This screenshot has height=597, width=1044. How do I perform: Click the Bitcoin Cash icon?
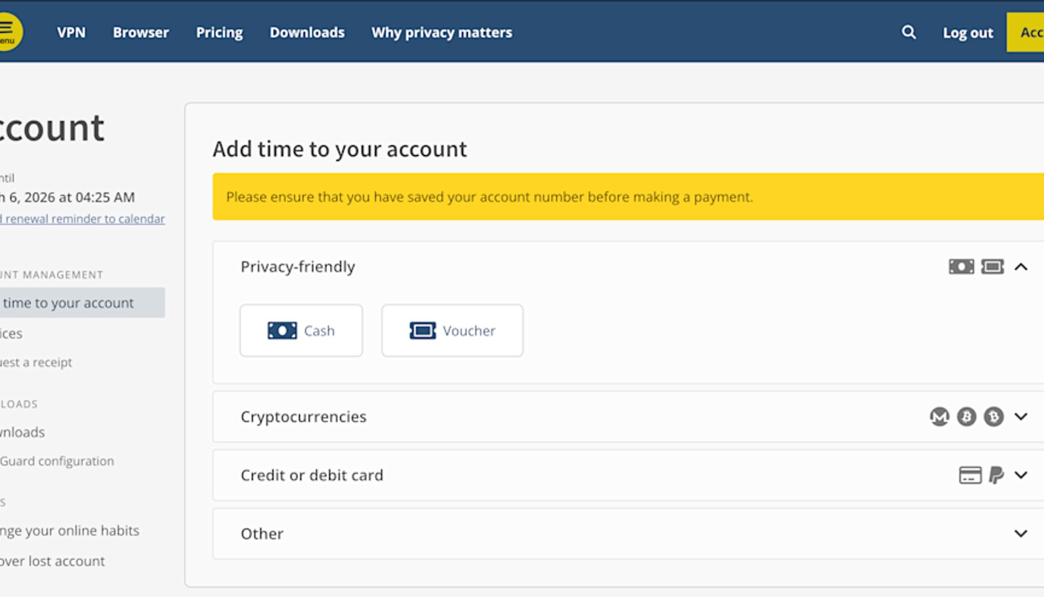pos(993,417)
